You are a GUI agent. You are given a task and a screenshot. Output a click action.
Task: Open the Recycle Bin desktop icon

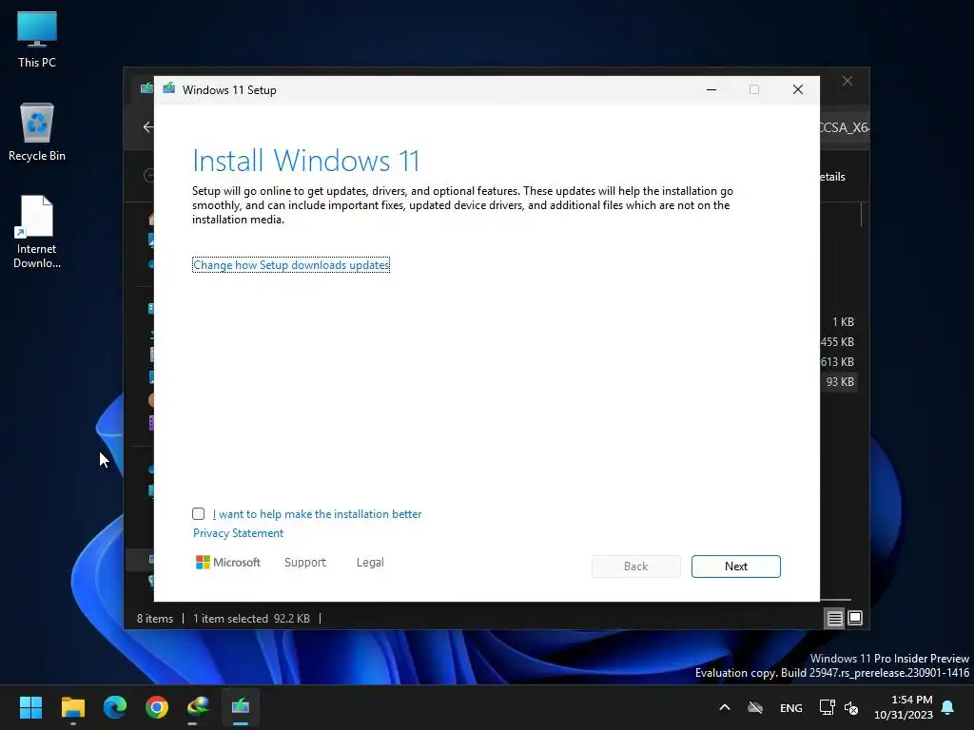[x=37, y=132]
